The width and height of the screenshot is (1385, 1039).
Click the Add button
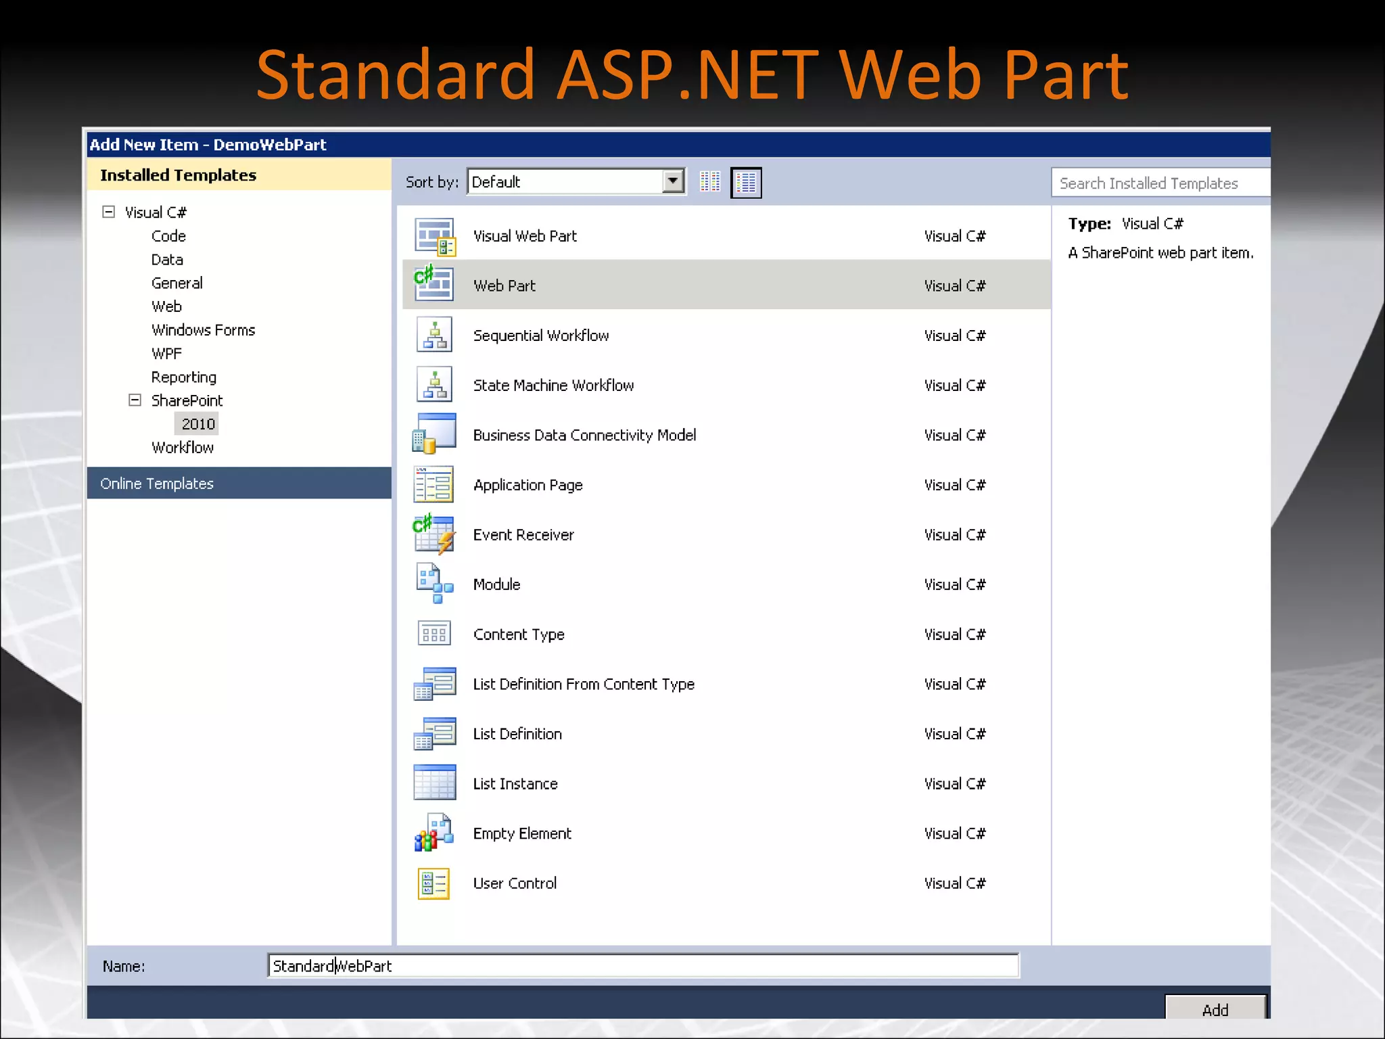[1215, 1007]
